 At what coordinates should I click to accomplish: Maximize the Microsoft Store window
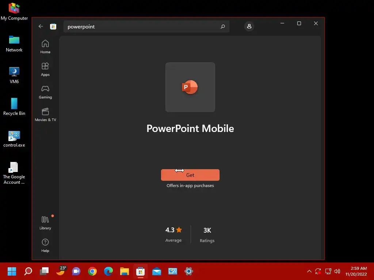299,23
